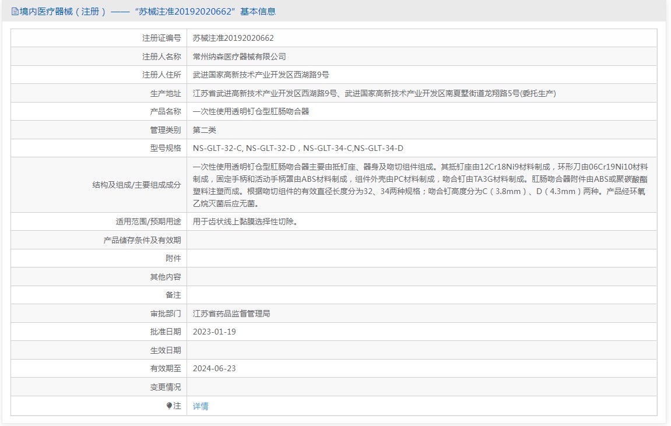This screenshot has width=671, height=426.
Task: Select product name 一次性使用透明钉仓型肛肠吻合器
Action: (251, 111)
